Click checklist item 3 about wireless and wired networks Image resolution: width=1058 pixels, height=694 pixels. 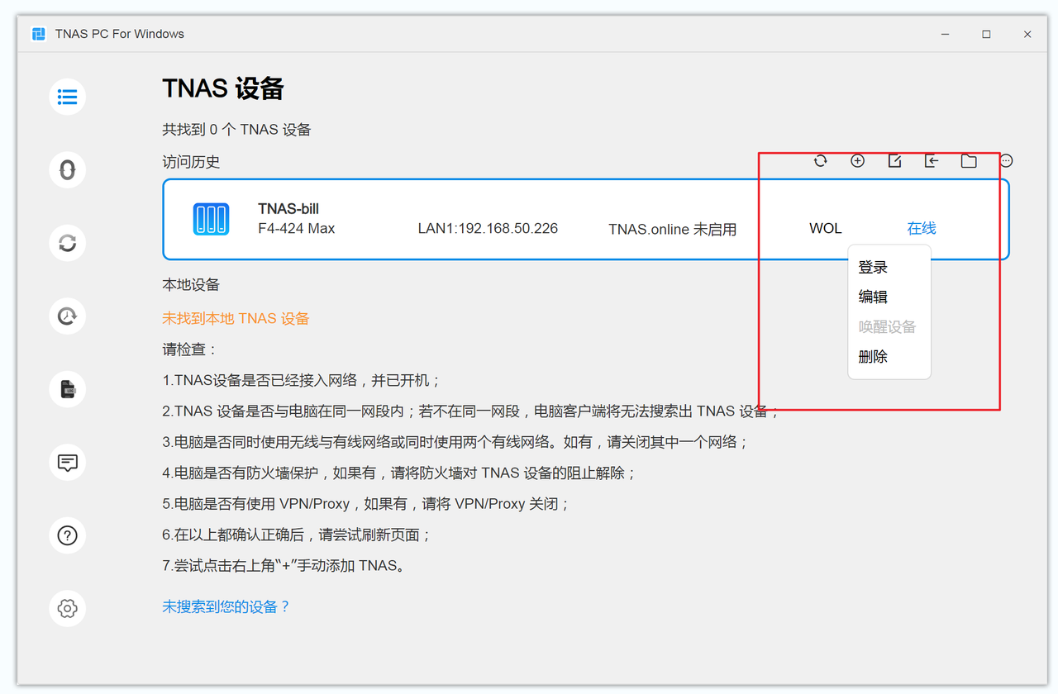click(x=455, y=442)
